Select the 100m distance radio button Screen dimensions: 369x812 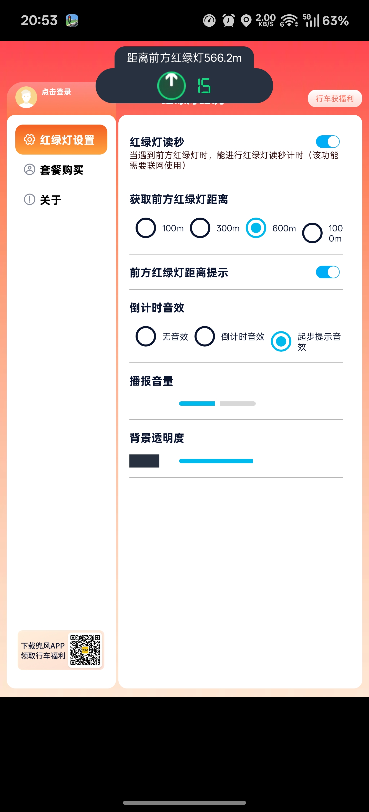[x=146, y=228]
